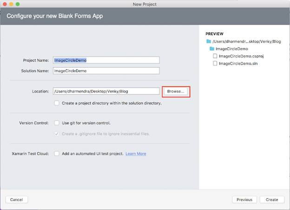Click the Solution Name input field
The height and width of the screenshot is (210, 290).
tap(106, 71)
